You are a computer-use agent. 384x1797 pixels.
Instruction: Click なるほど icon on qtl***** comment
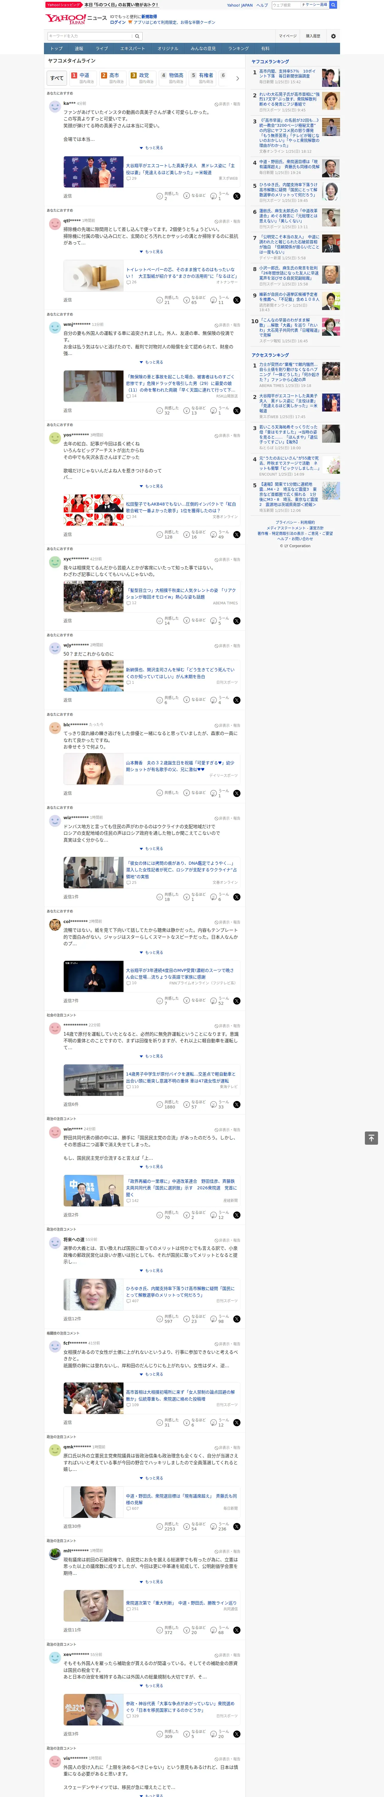(187, 300)
